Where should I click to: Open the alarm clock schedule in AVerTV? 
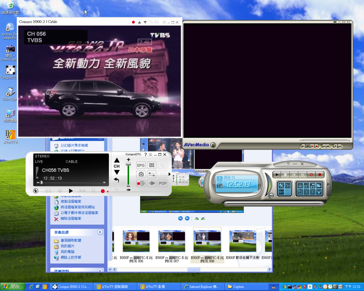(319, 192)
